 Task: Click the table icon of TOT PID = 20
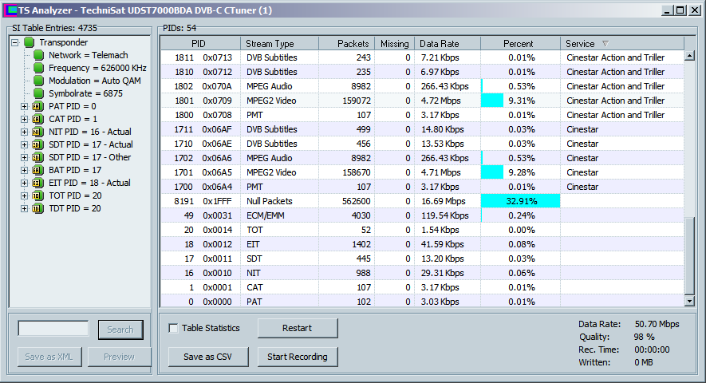37,195
